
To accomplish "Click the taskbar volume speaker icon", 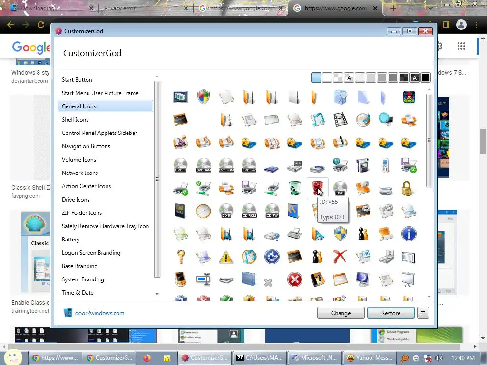I will click(439, 358).
